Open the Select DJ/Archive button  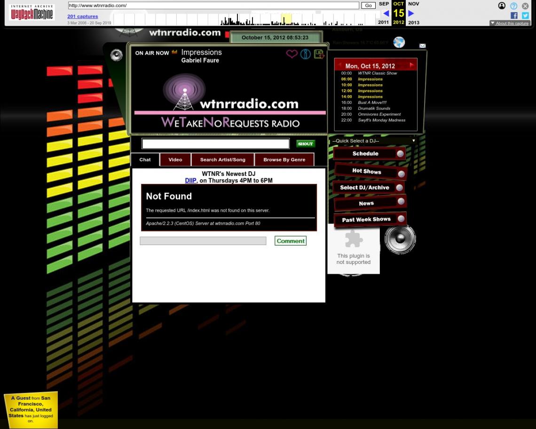pyautogui.click(x=369, y=188)
